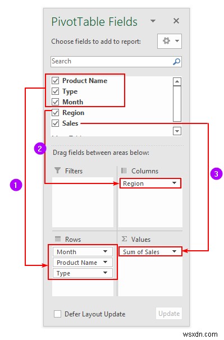Click the Update button
224x340 pixels.
coord(169,313)
